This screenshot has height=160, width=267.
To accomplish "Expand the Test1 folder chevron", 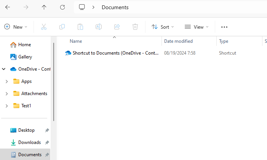I will tap(6, 106).
